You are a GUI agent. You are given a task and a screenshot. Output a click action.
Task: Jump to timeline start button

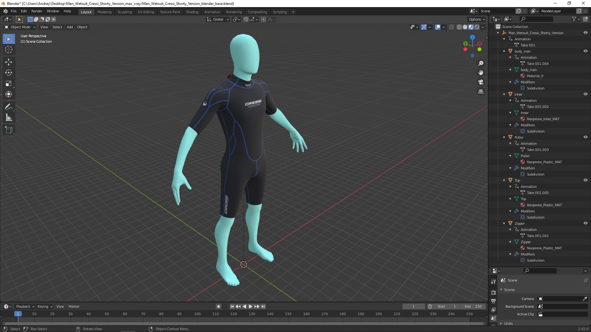pos(232,306)
